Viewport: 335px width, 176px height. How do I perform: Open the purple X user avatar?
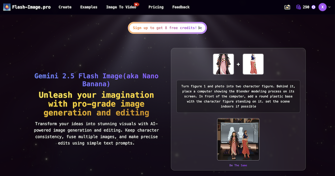pyautogui.click(x=322, y=7)
